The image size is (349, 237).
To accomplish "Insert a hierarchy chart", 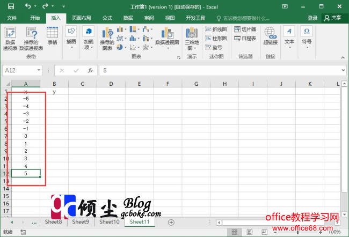I will (134, 29).
